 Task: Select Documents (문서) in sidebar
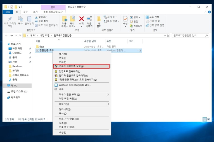pyautogui.click(x=13, y=58)
